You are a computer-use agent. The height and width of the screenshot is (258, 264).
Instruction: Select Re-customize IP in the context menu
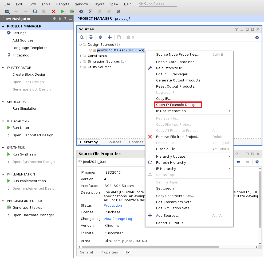(170, 68)
